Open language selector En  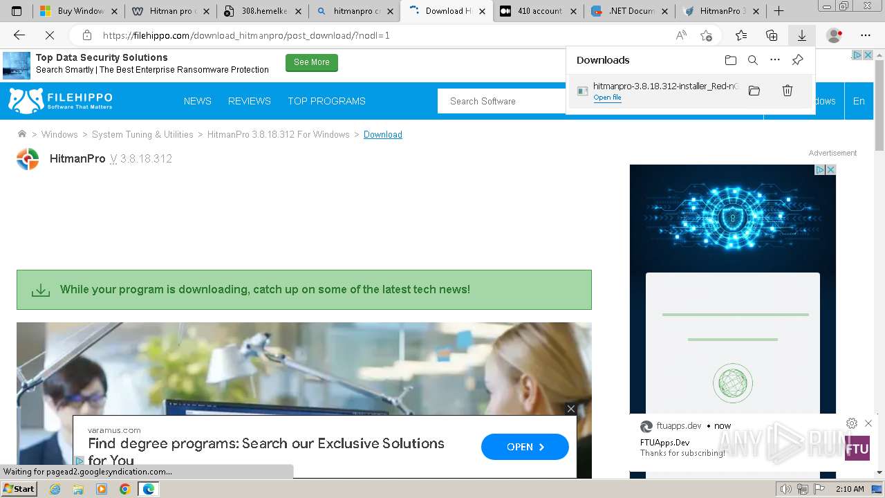859,101
